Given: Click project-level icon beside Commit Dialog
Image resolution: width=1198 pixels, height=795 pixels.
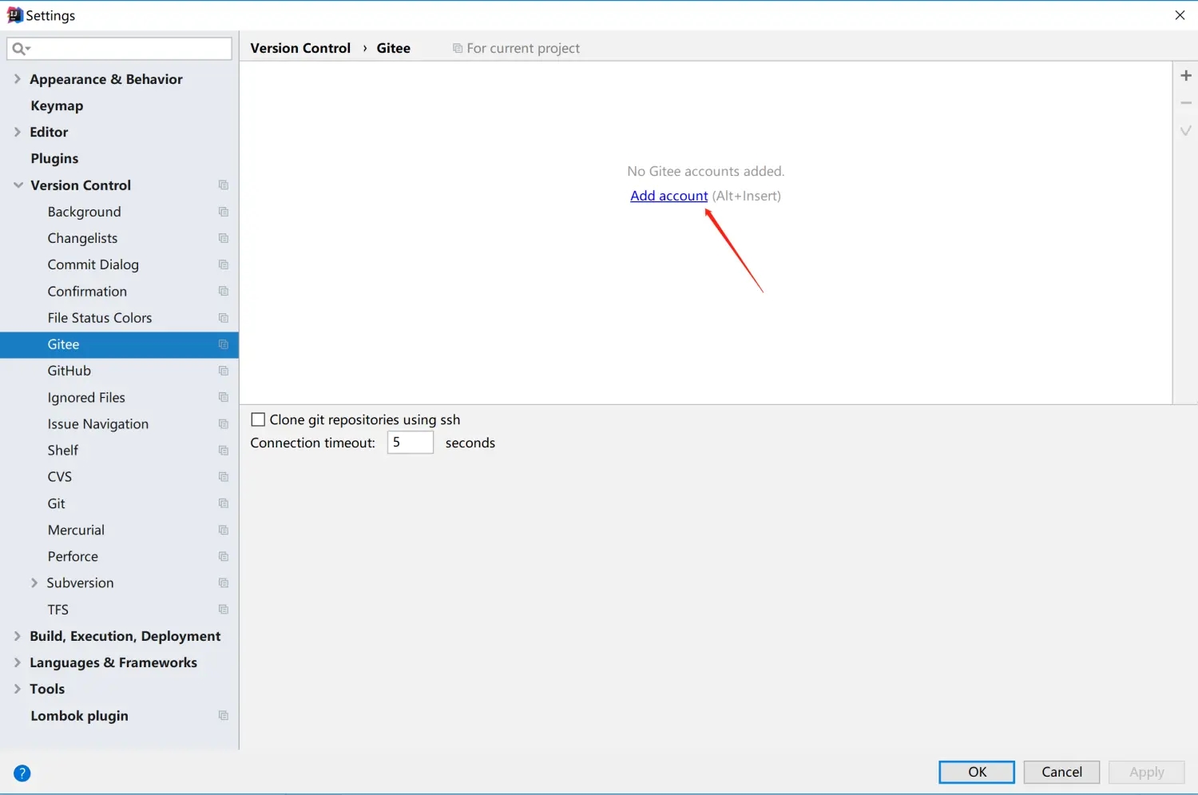Looking at the screenshot, I should coord(224,264).
